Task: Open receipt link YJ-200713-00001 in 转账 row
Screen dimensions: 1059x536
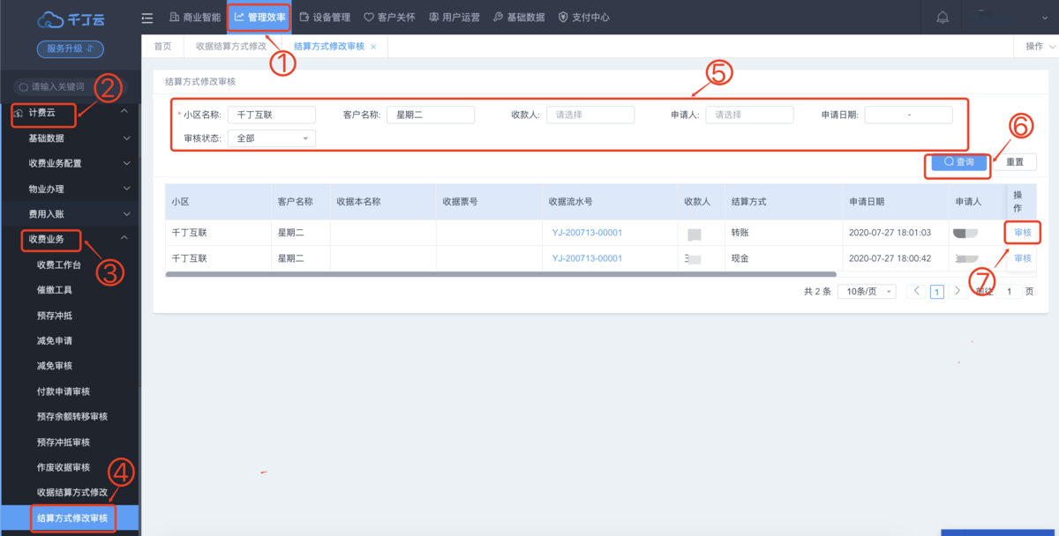Action: tap(587, 233)
